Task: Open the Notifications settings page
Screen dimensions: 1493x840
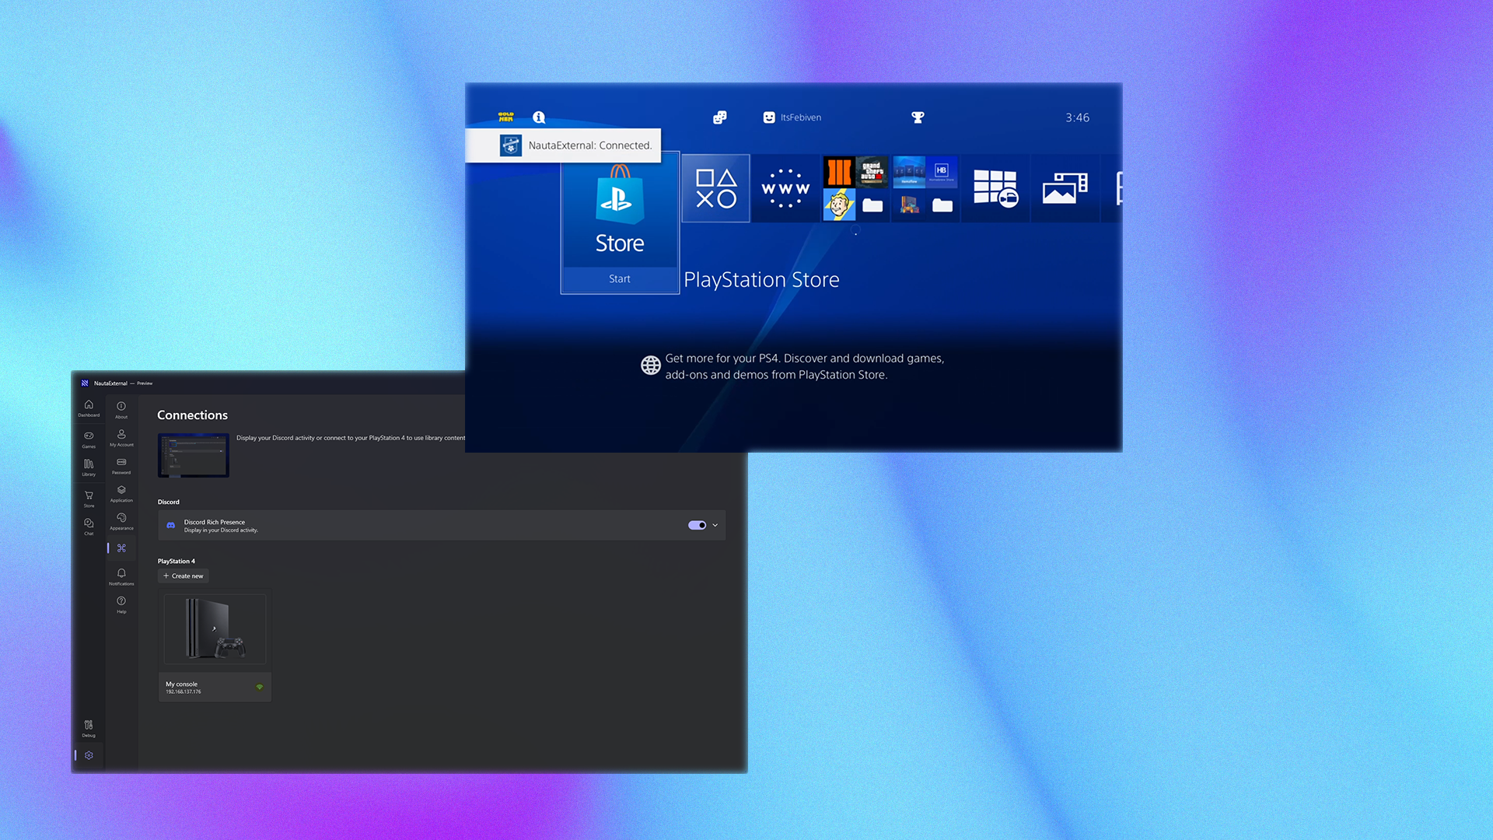Action: [x=121, y=577]
